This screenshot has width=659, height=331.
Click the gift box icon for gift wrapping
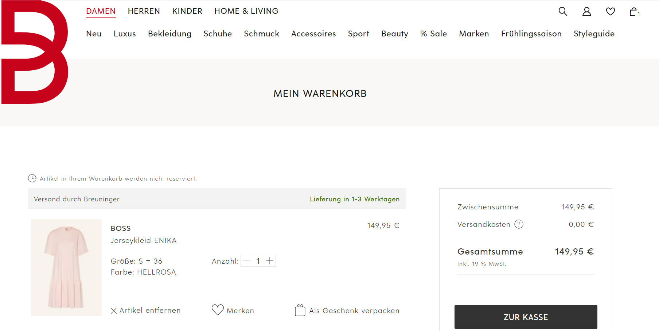pos(300,310)
